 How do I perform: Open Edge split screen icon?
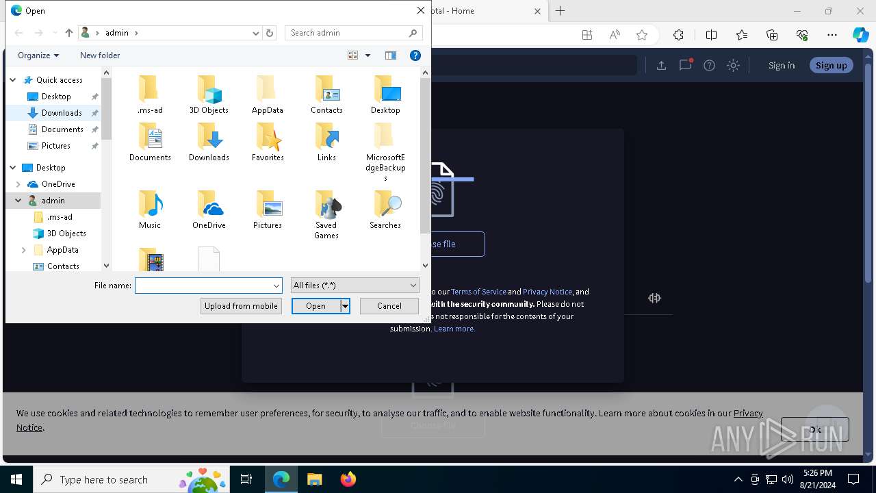pyautogui.click(x=711, y=35)
